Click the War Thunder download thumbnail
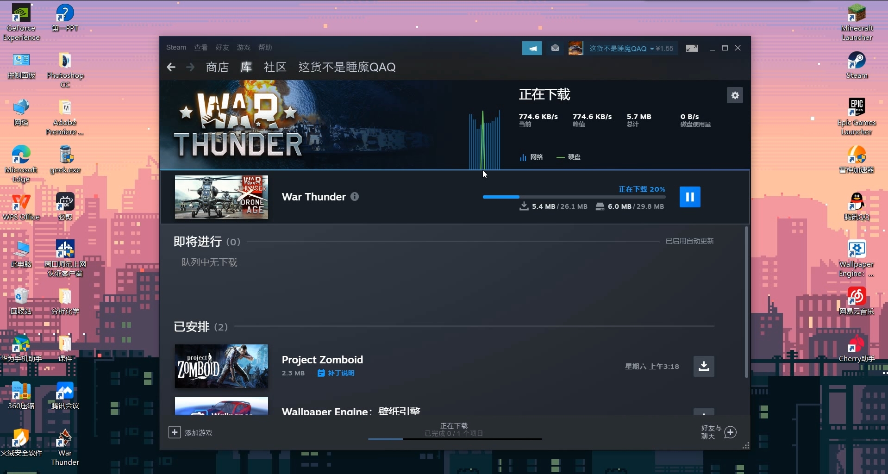This screenshot has width=888, height=474. coord(221,197)
